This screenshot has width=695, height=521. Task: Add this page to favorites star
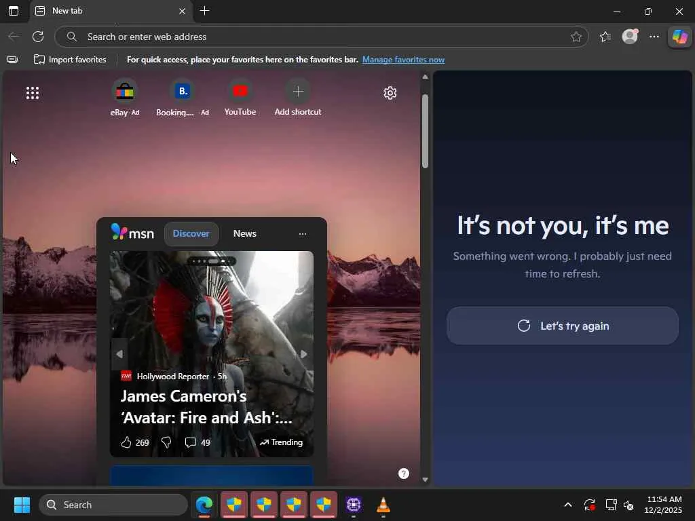tap(576, 37)
